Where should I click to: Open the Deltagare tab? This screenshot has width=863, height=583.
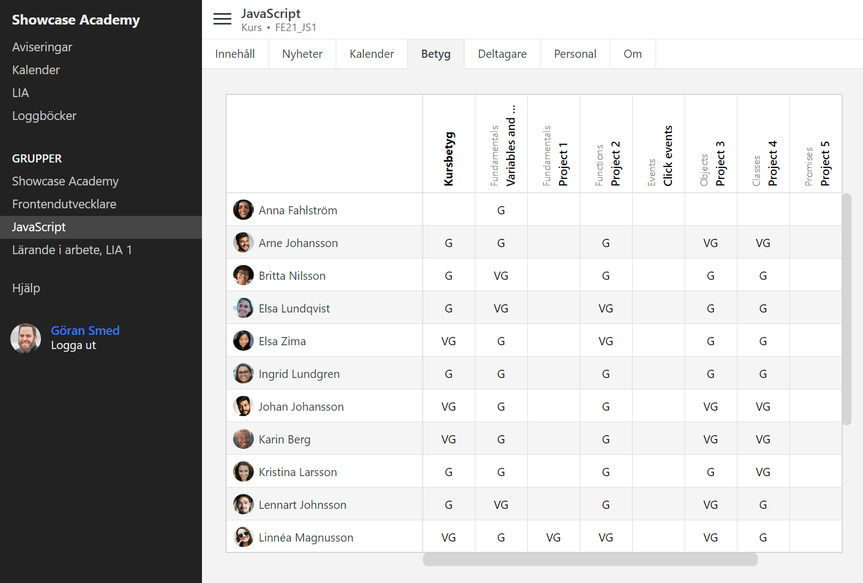click(x=502, y=54)
